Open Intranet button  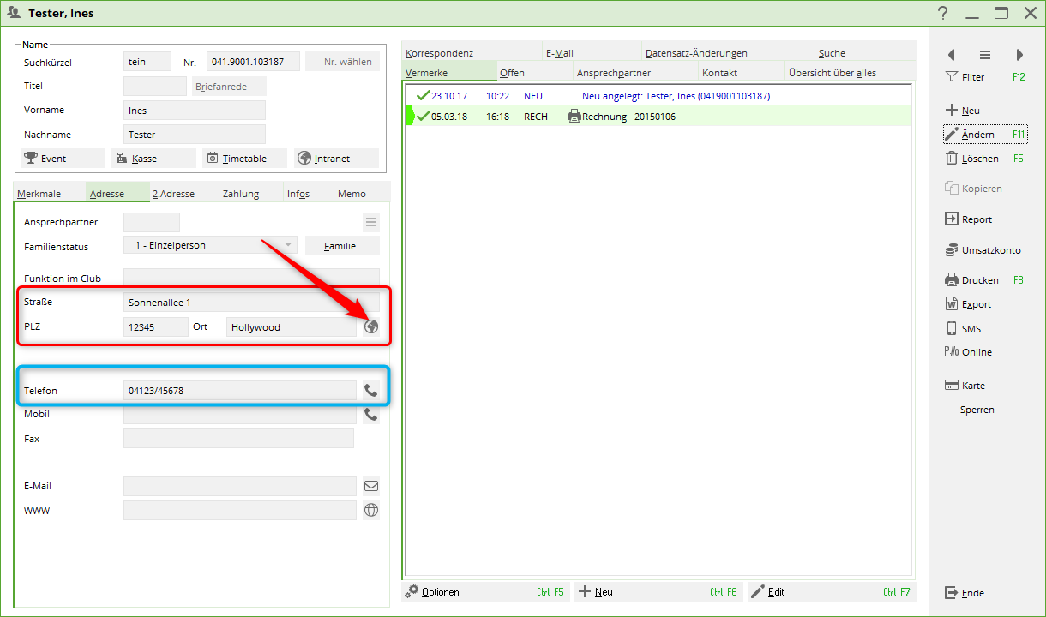coord(336,159)
